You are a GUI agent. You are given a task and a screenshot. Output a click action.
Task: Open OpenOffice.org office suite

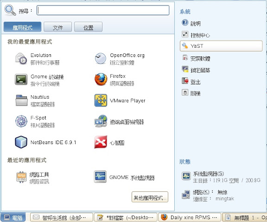120,59
